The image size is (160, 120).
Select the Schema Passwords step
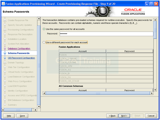pyautogui.click(x=19, y=53)
